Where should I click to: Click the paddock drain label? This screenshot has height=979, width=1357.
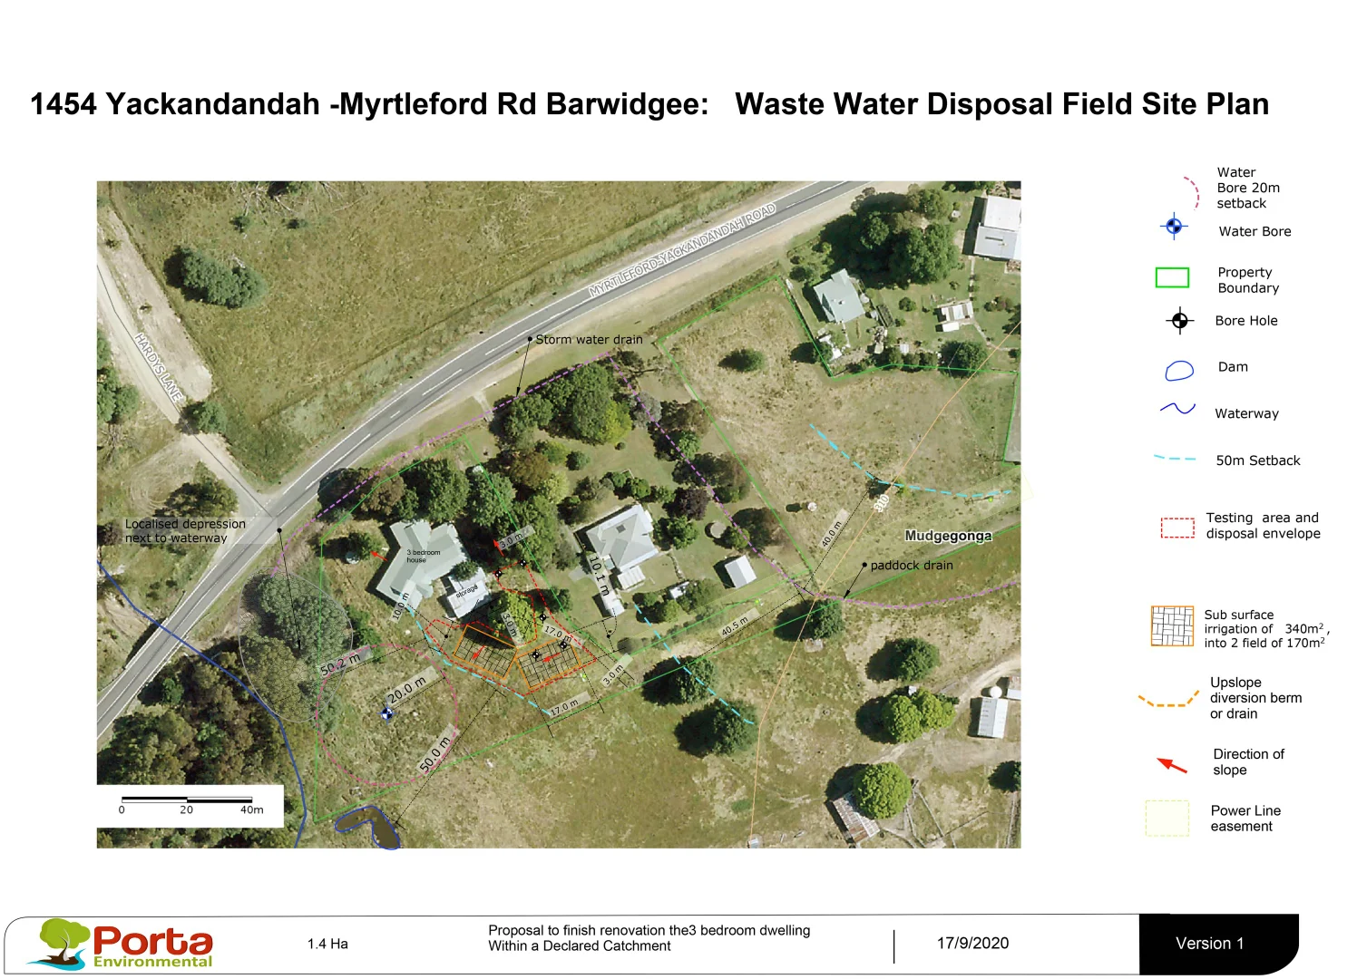911,565
